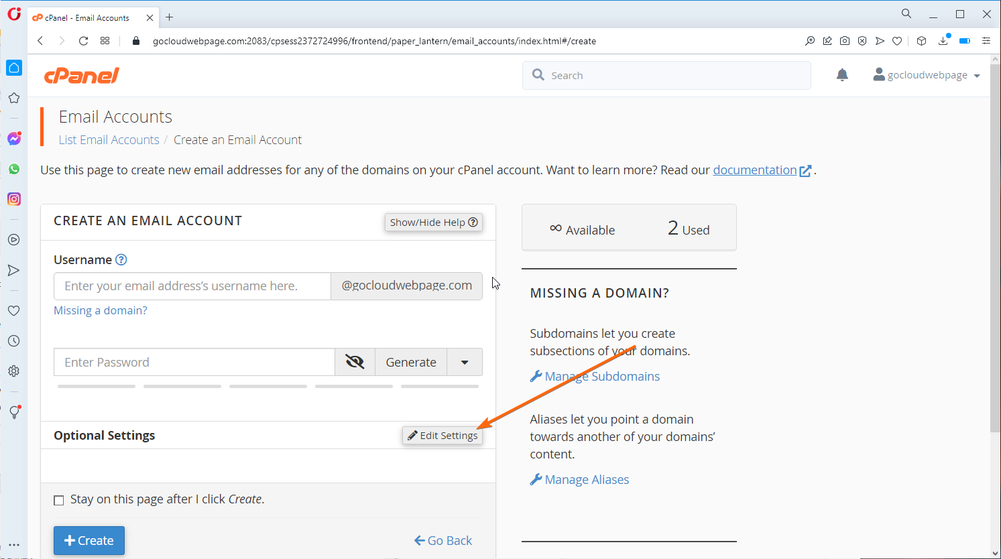Open the documentation link
1001x559 pixels.
tap(755, 170)
